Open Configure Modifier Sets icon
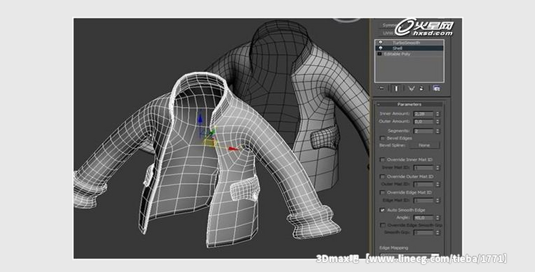 (x=437, y=88)
